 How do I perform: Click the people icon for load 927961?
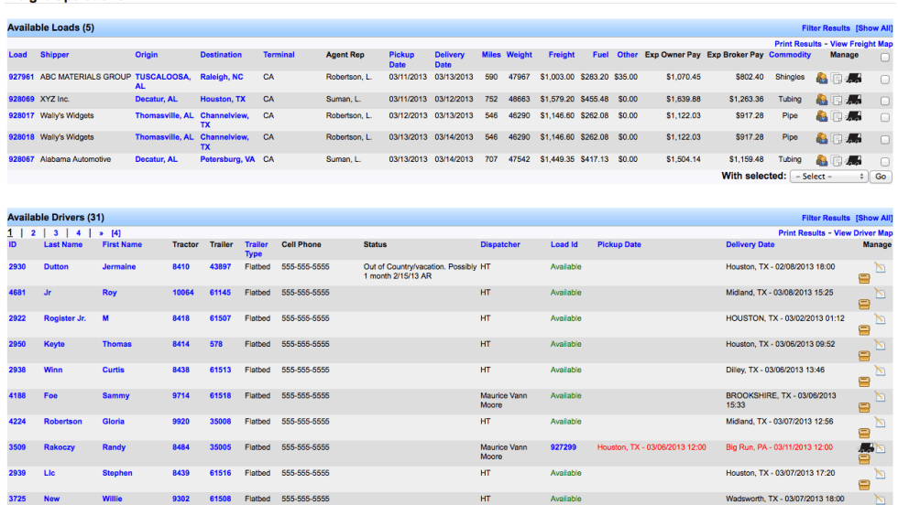point(822,79)
